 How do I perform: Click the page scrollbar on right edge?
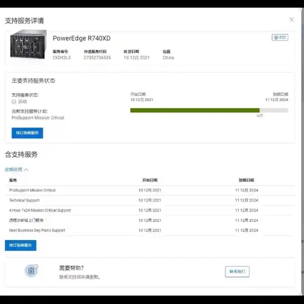302,152
